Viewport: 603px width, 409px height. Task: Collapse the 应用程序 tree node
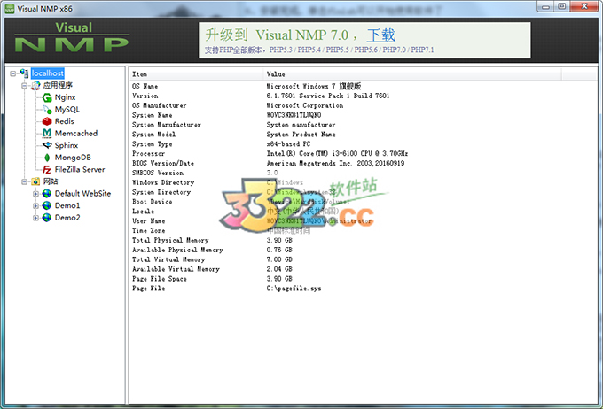(24, 85)
